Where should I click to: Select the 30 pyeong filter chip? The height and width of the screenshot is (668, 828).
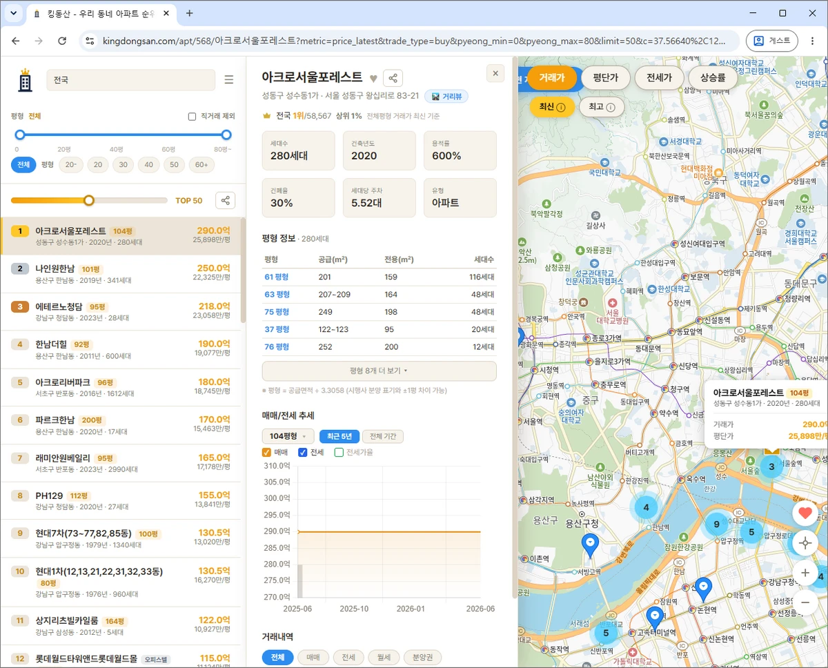point(123,165)
